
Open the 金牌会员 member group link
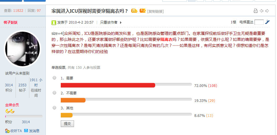tap(12, 105)
